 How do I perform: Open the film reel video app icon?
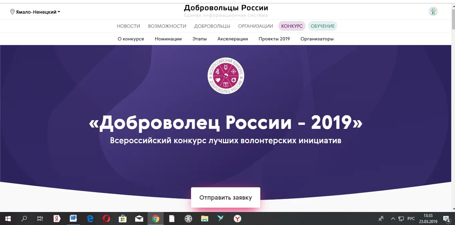188,219
